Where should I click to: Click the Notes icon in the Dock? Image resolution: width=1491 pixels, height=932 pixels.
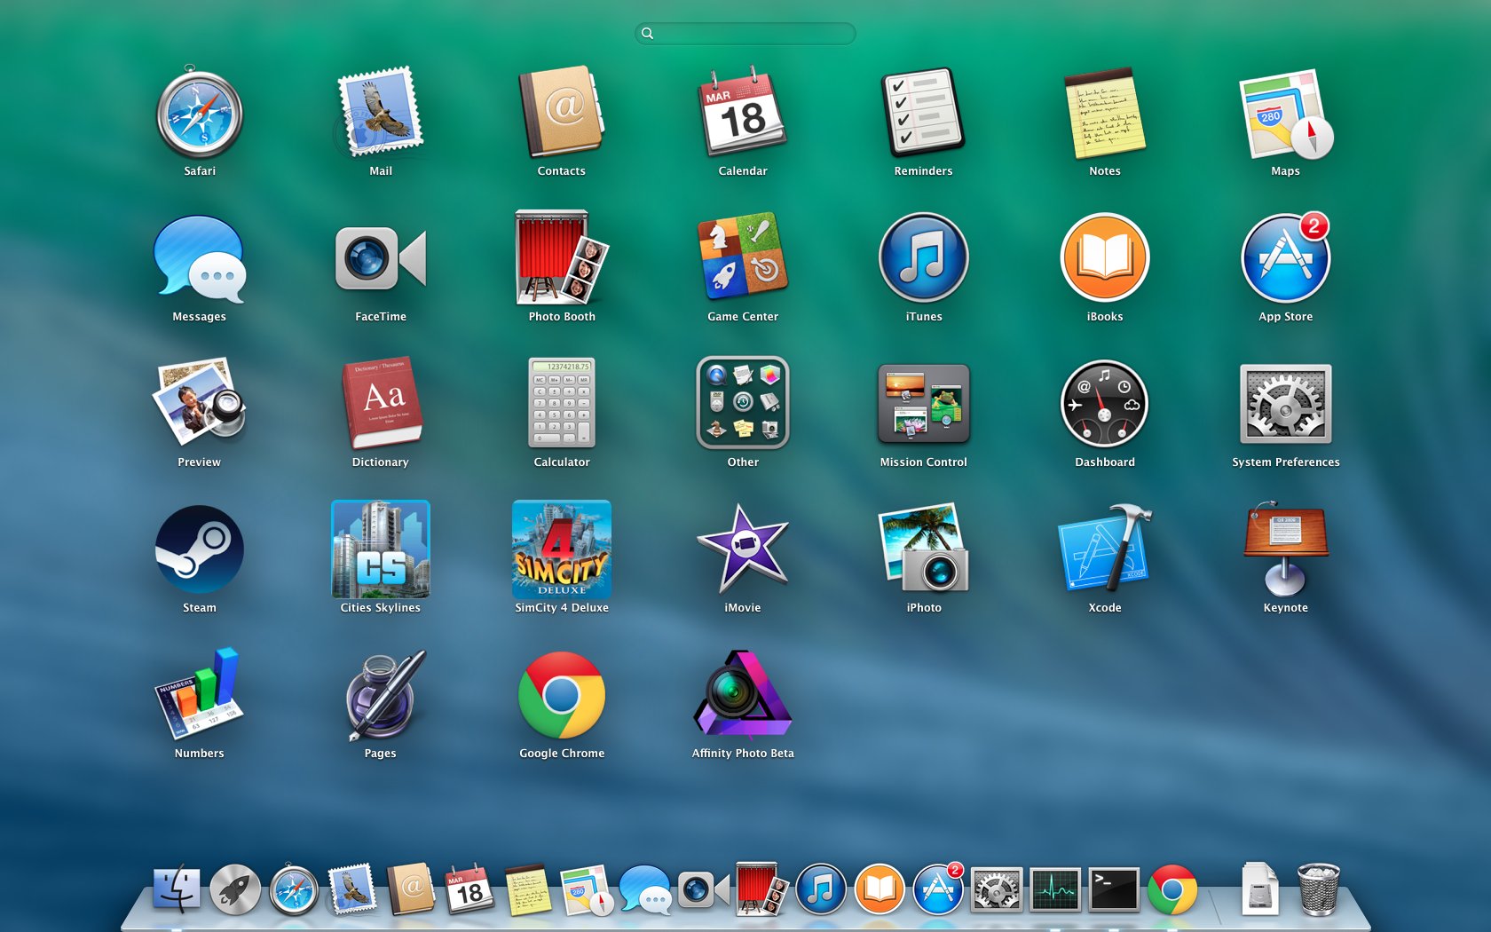click(528, 889)
